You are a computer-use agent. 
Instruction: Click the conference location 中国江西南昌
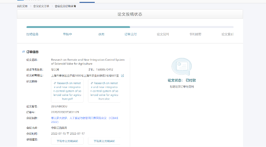coord(59,128)
